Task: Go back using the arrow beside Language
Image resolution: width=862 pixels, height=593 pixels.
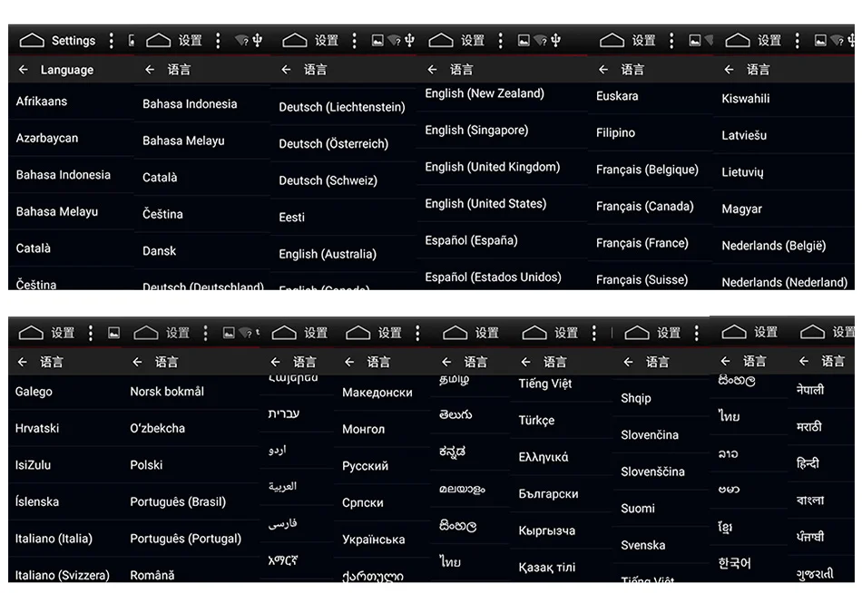Action: [x=23, y=70]
